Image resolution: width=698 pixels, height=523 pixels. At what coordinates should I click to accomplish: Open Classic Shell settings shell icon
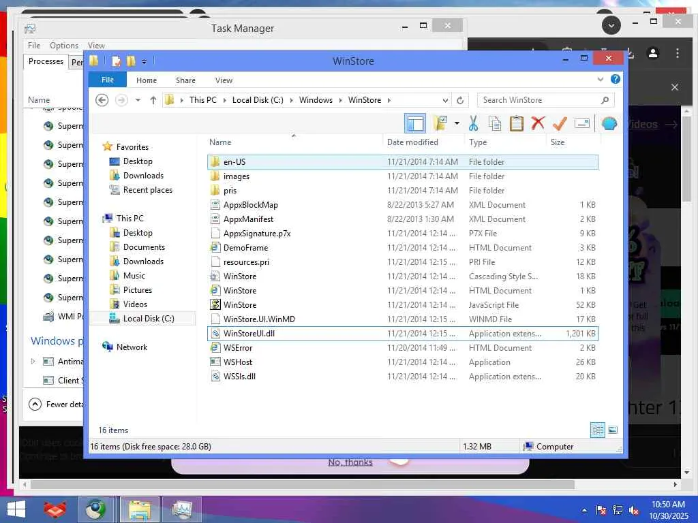point(609,123)
